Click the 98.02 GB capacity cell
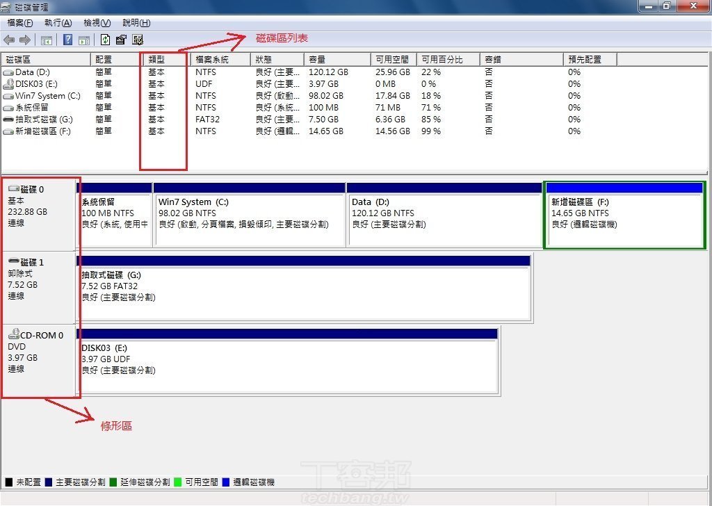 (326, 96)
